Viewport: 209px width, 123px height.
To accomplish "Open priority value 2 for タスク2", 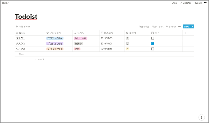I will (127, 44).
